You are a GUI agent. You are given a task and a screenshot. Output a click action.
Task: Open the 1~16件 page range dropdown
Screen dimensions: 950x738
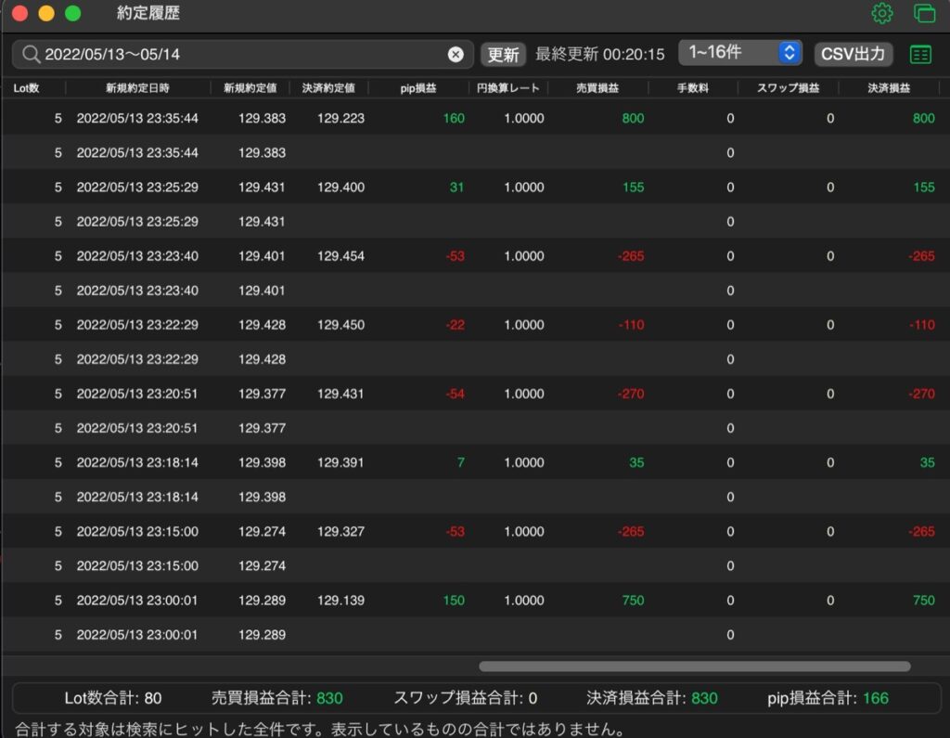pos(740,53)
